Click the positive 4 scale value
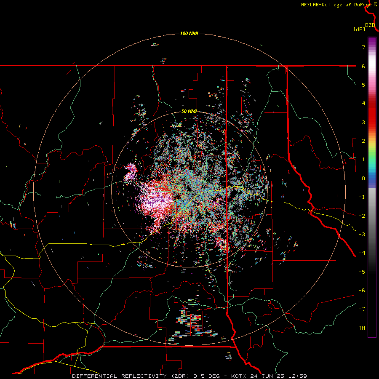 click(363, 104)
